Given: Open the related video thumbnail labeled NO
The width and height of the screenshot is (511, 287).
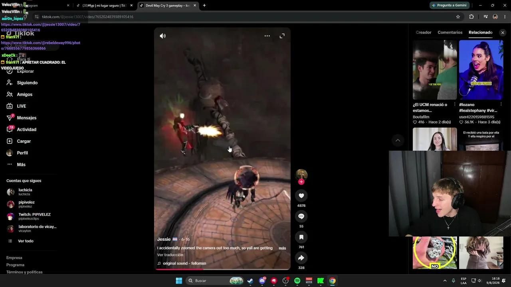Looking at the screenshot, I should pos(435,253).
